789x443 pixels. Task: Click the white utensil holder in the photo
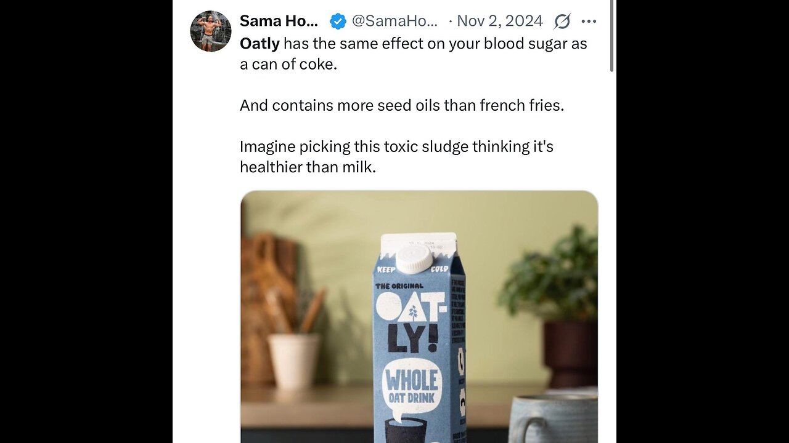pos(293,360)
